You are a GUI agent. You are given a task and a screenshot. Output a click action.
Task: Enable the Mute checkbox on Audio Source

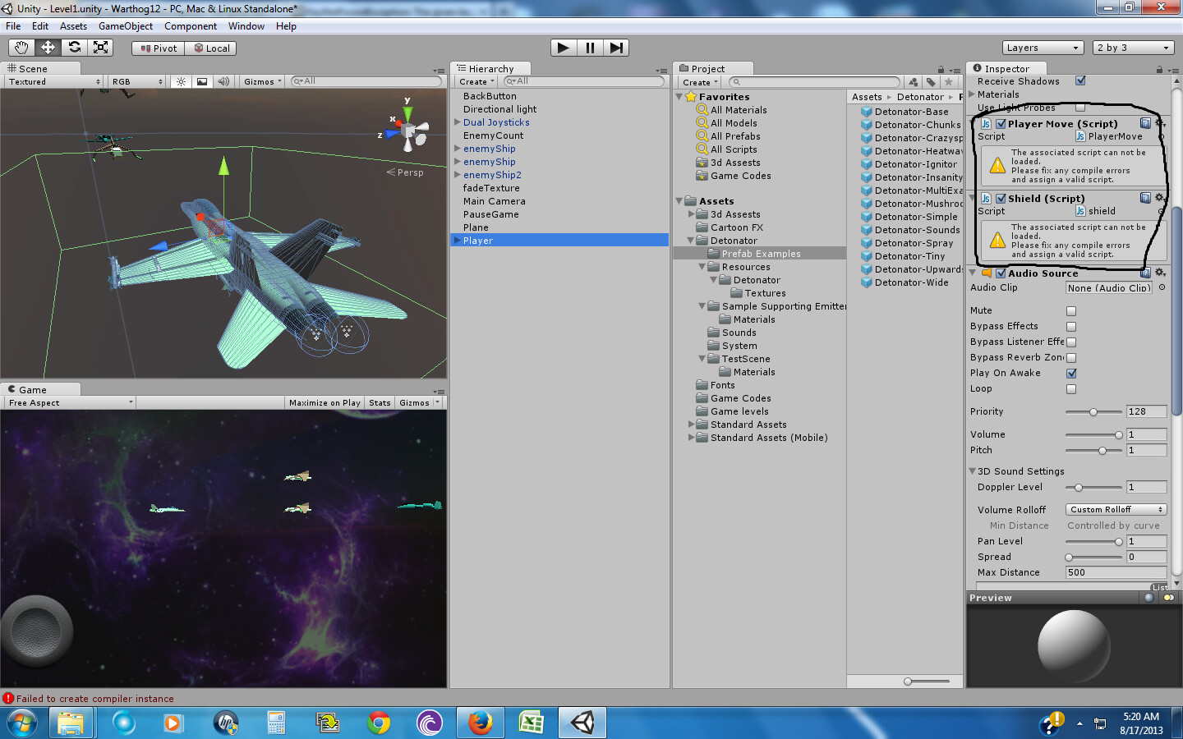click(x=1071, y=310)
